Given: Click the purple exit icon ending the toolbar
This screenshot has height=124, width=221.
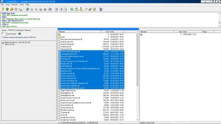Looking at the screenshot, I should [x=101, y=9].
